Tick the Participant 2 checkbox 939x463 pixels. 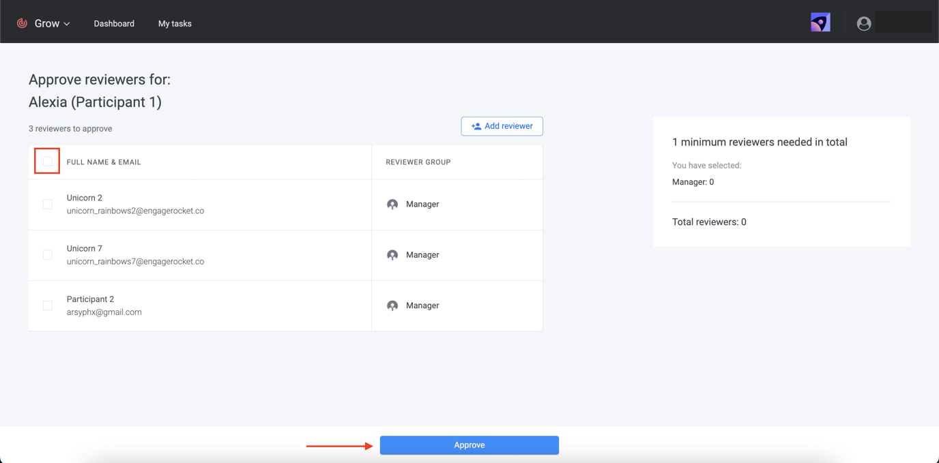coord(48,305)
